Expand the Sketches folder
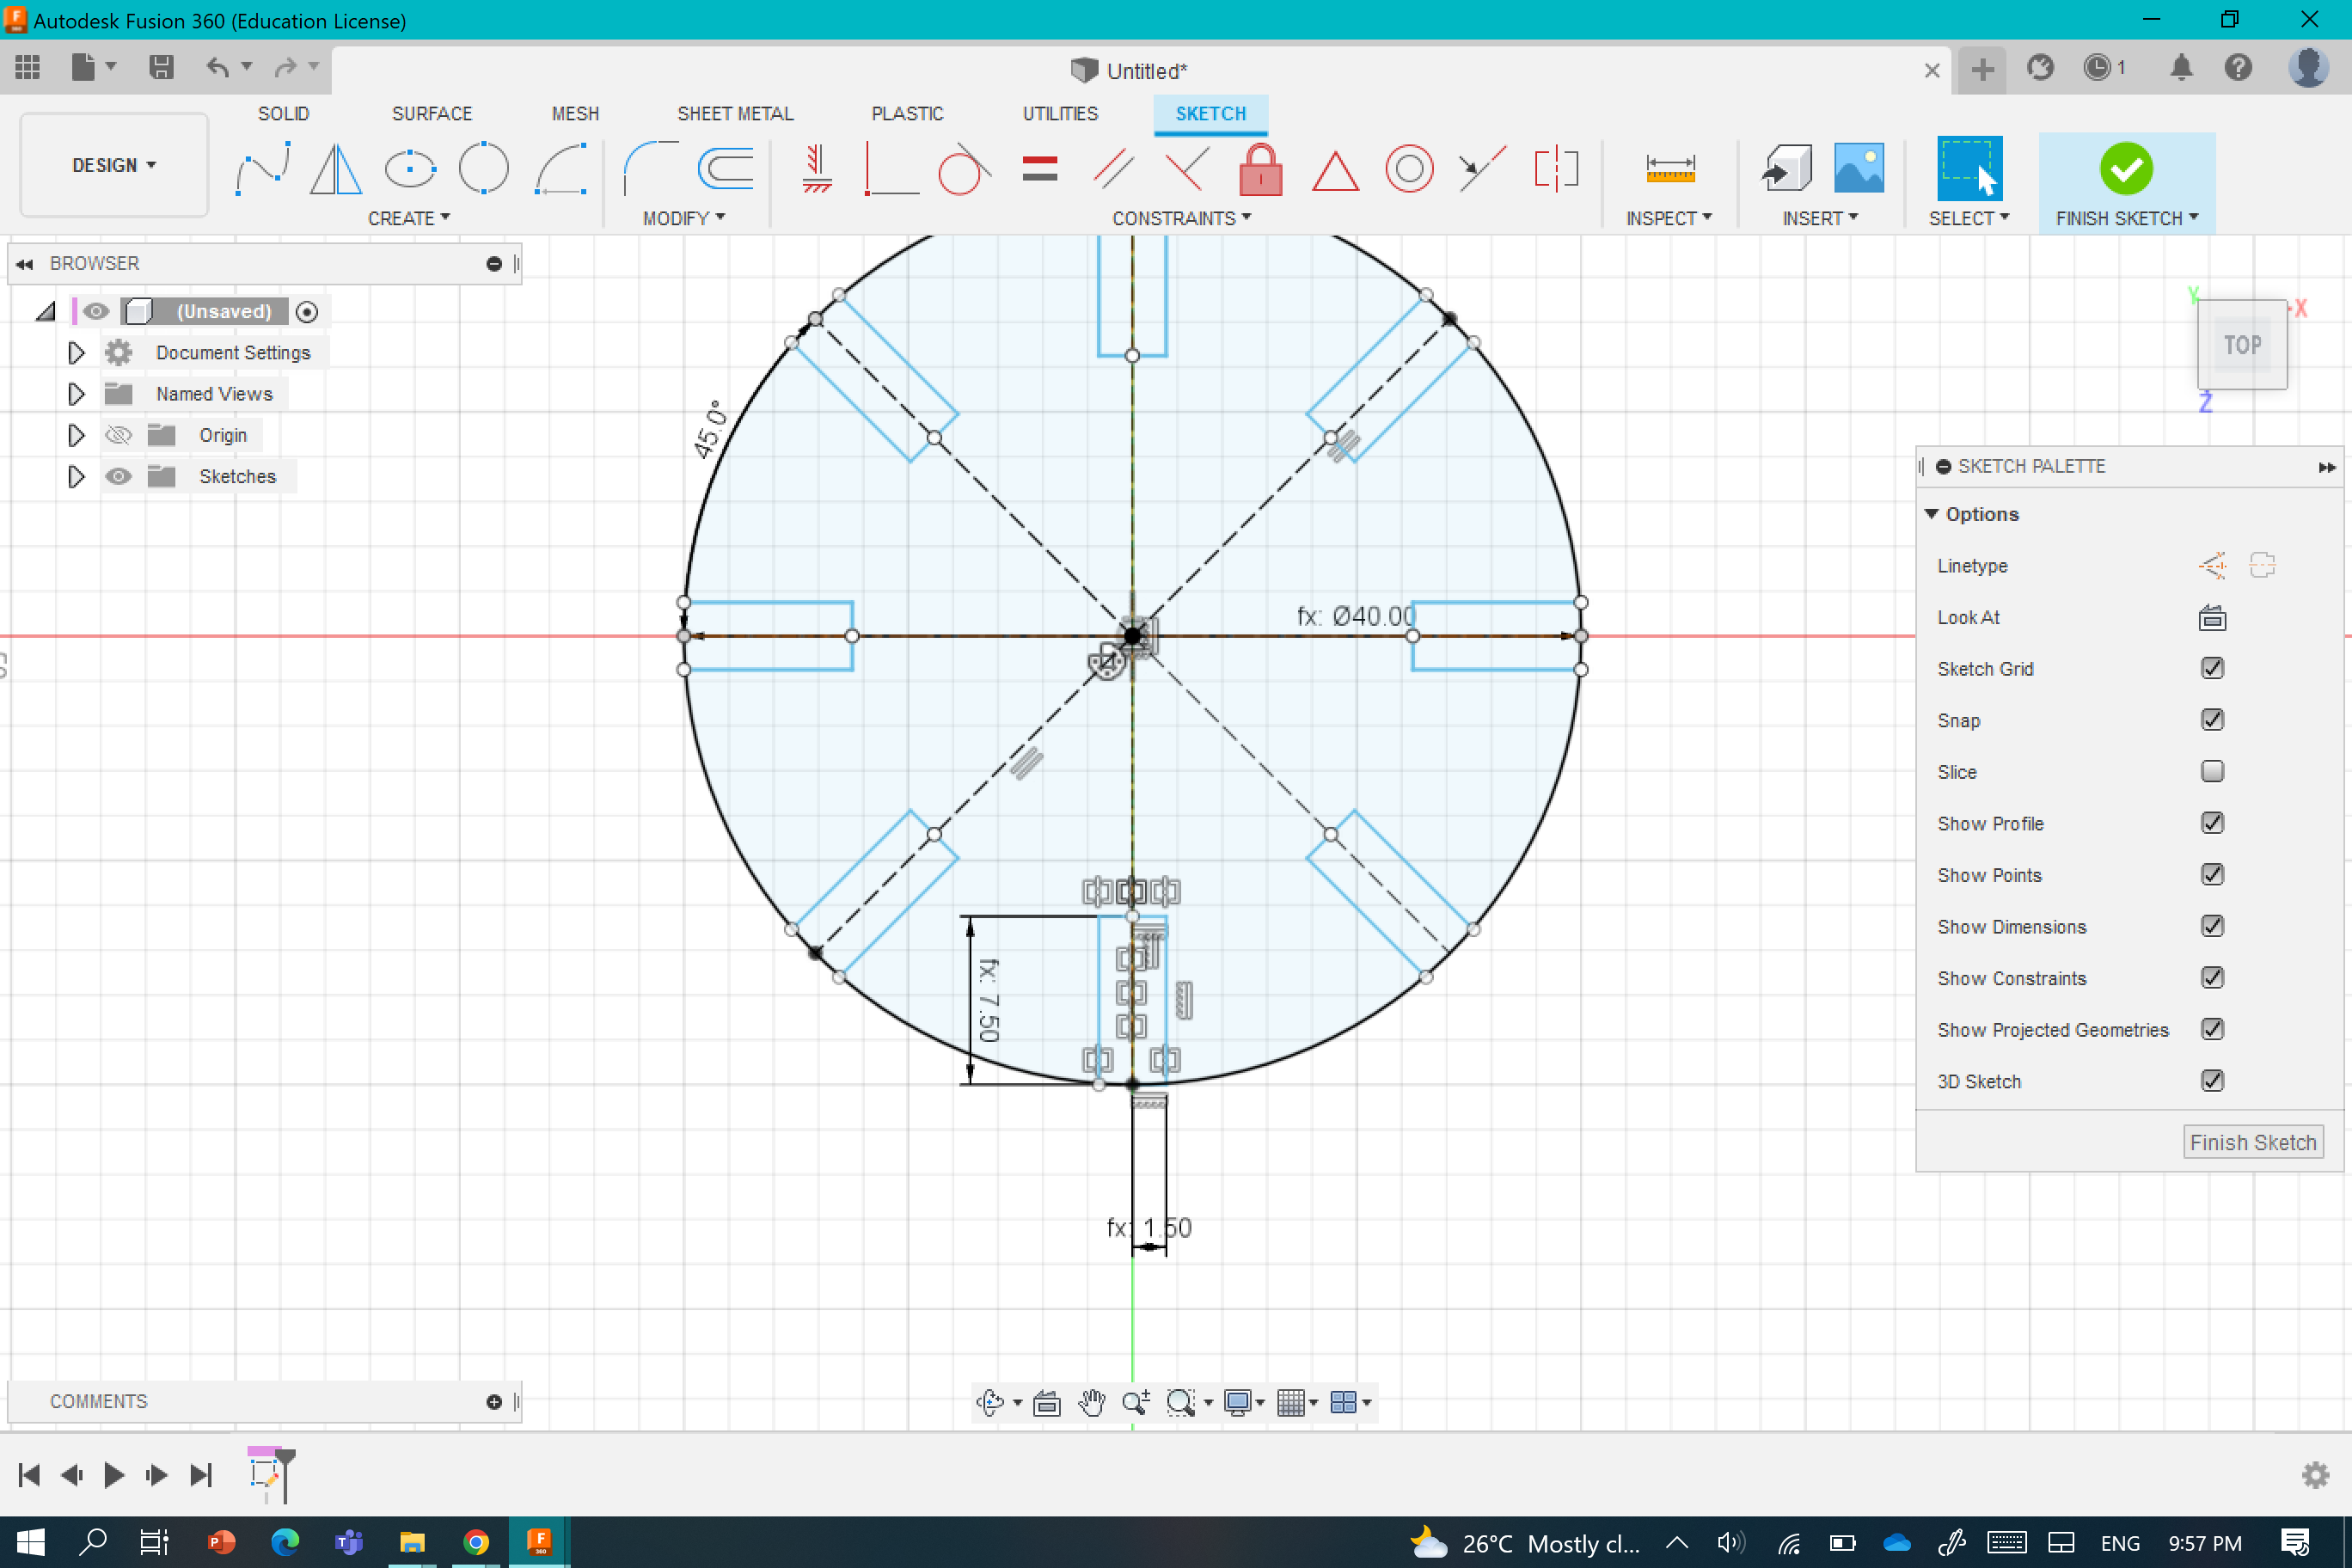The width and height of the screenshot is (2352, 1568). point(76,476)
